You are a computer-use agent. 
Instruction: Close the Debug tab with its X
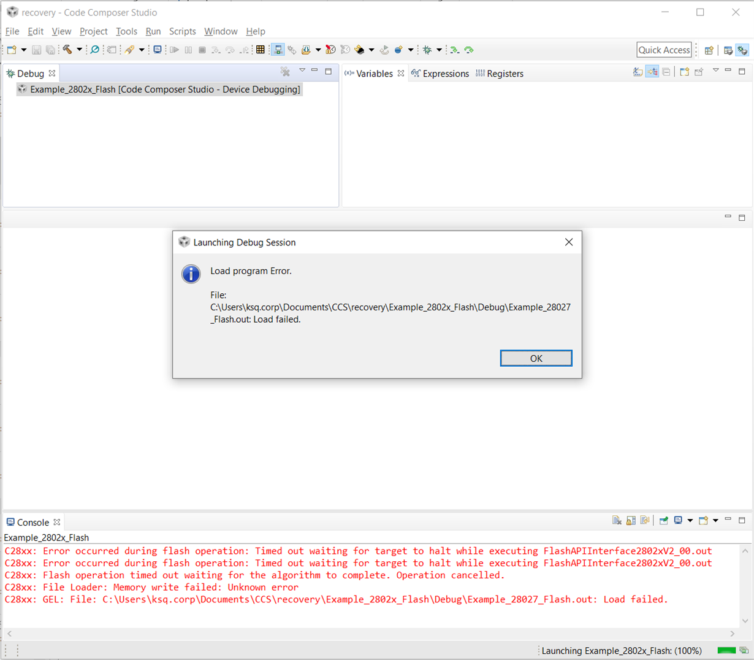pyautogui.click(x=52, y=73)
